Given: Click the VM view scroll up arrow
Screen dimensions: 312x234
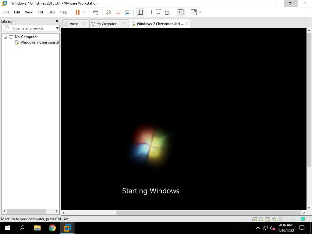Looking at the screenshot, I should click(x=309, y=31).
